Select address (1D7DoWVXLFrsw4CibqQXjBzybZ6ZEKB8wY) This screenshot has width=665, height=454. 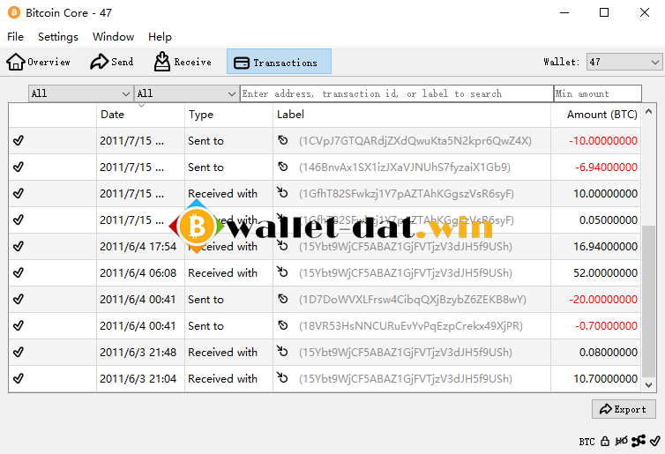[x=413, y=299]
